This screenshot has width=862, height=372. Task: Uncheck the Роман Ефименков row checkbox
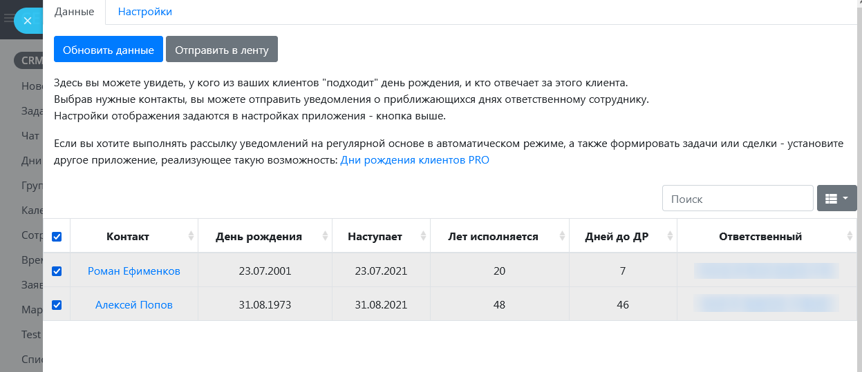pyautogui.click(x=57, y=271)
